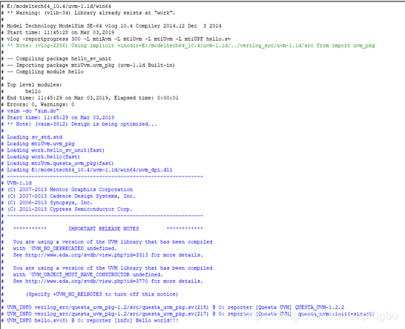405x329 pixels.
Task: Select the UVM_INFO questa_uvm::init line
Action: coord(190,314)
